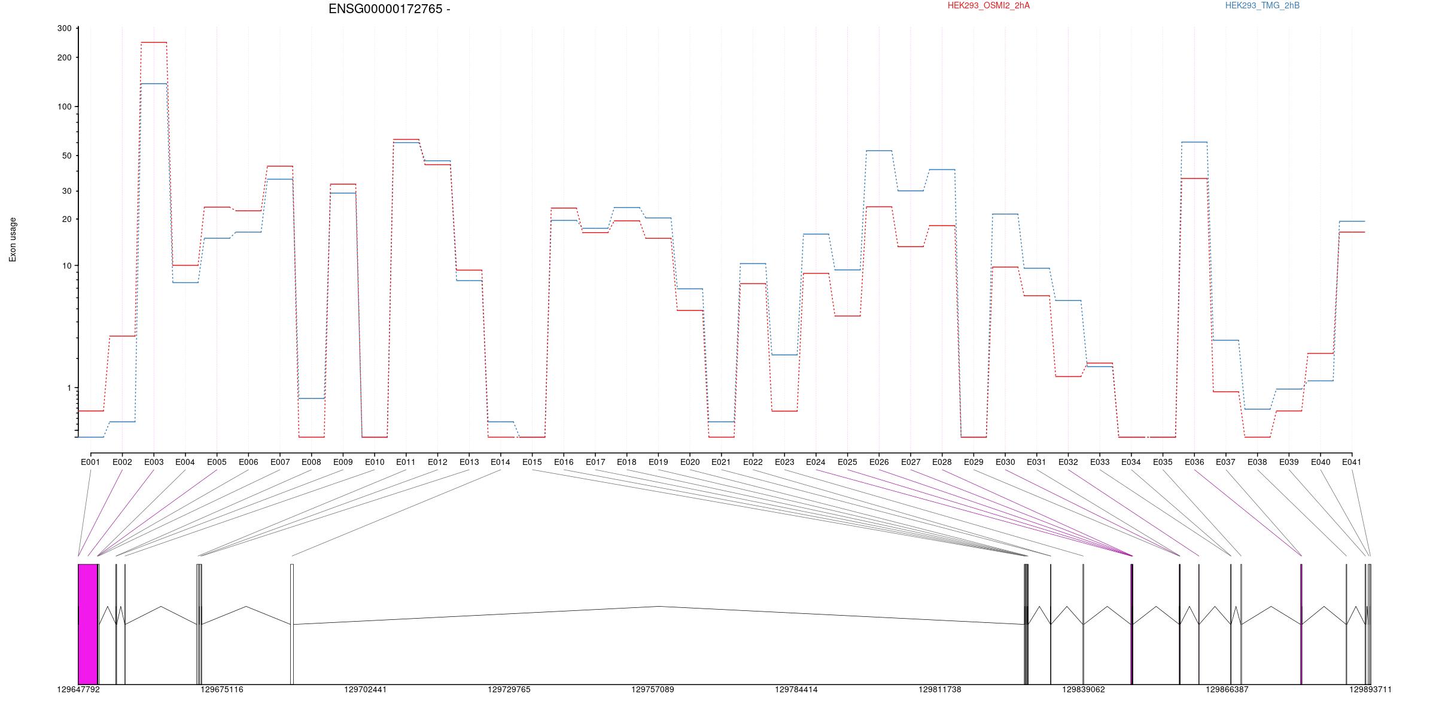Click the E001 exon label
Viewport: 1436px width, 718px height.
pos(90,462)
